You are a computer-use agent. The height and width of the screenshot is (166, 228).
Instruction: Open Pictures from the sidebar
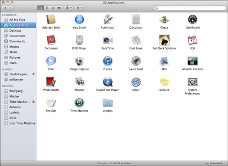click(18, 57)
